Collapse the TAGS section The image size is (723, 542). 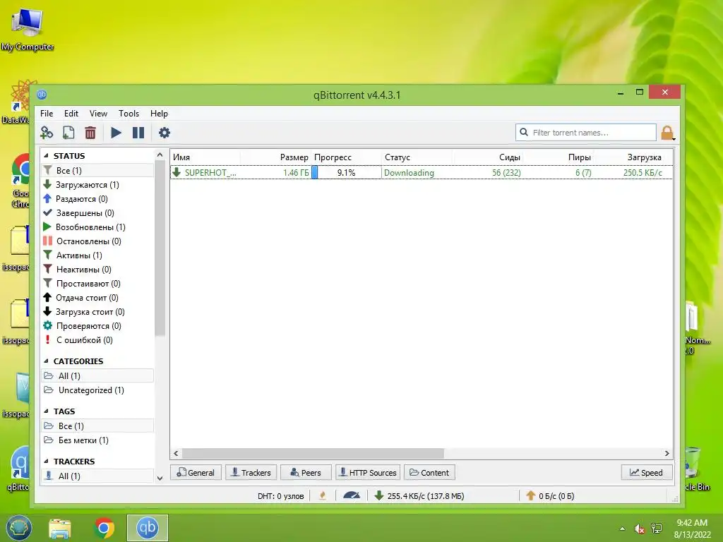click(x=46, y=411)
